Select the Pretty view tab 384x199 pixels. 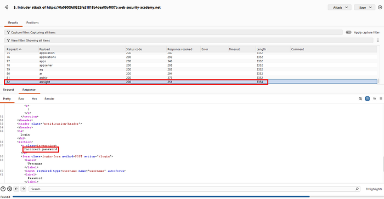point(7,98)
